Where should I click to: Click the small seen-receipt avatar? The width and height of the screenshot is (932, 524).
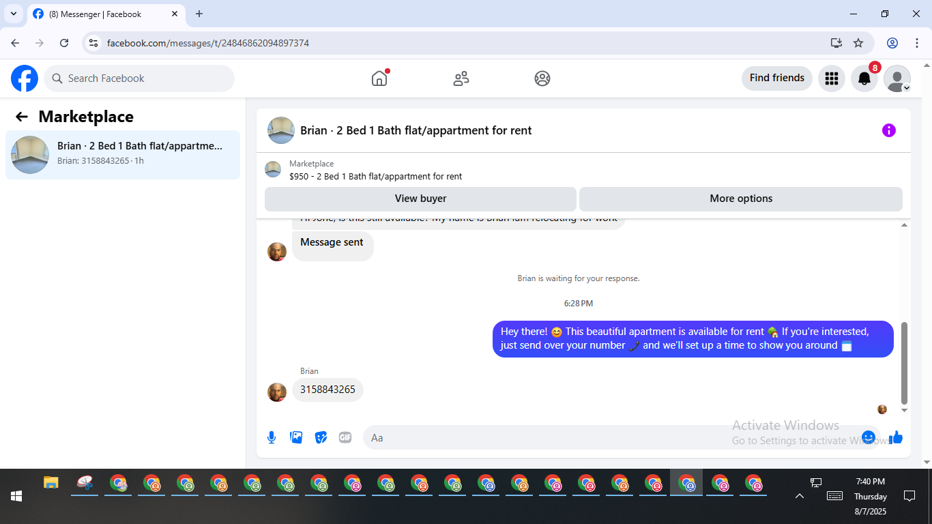click(882, 409)
